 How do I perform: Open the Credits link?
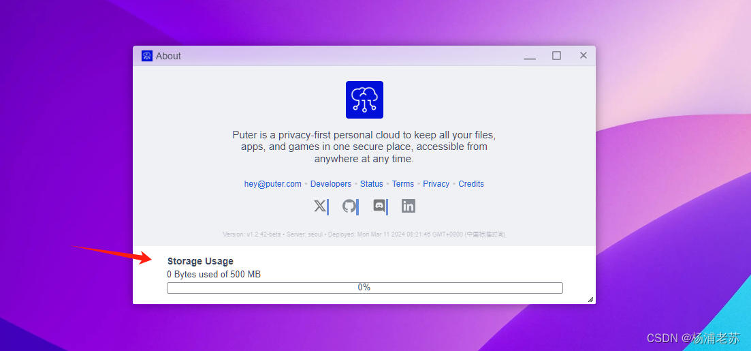471,184
